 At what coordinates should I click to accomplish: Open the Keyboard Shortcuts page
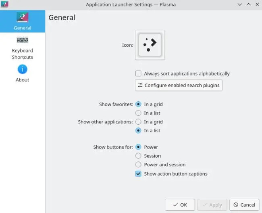[23, 48]
